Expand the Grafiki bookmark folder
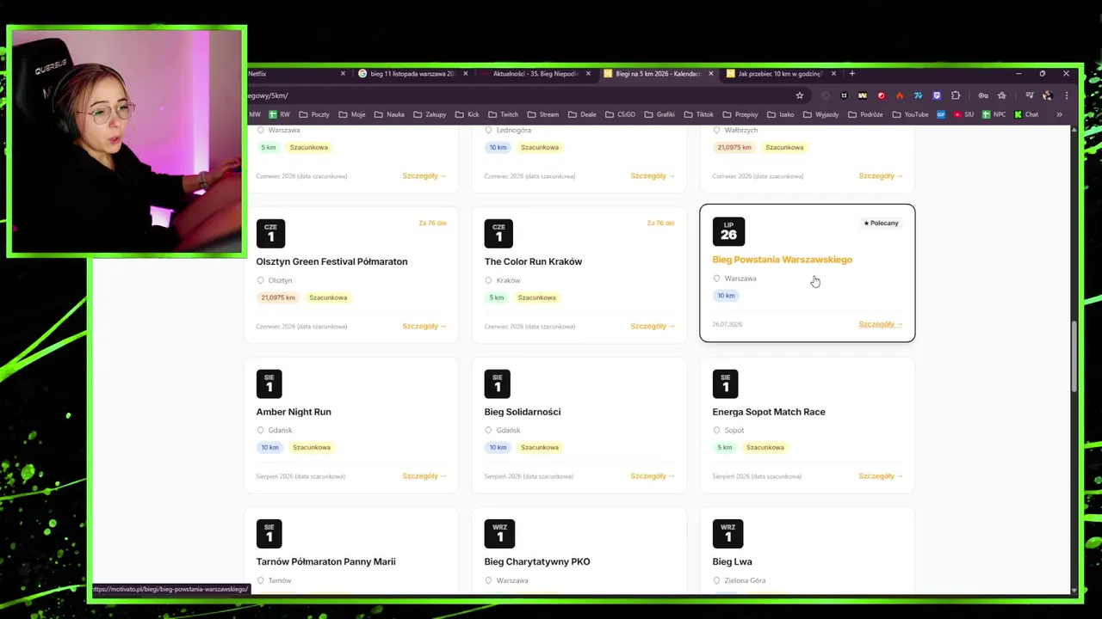This screenshot has width=1102, height=619. (659, 114)
